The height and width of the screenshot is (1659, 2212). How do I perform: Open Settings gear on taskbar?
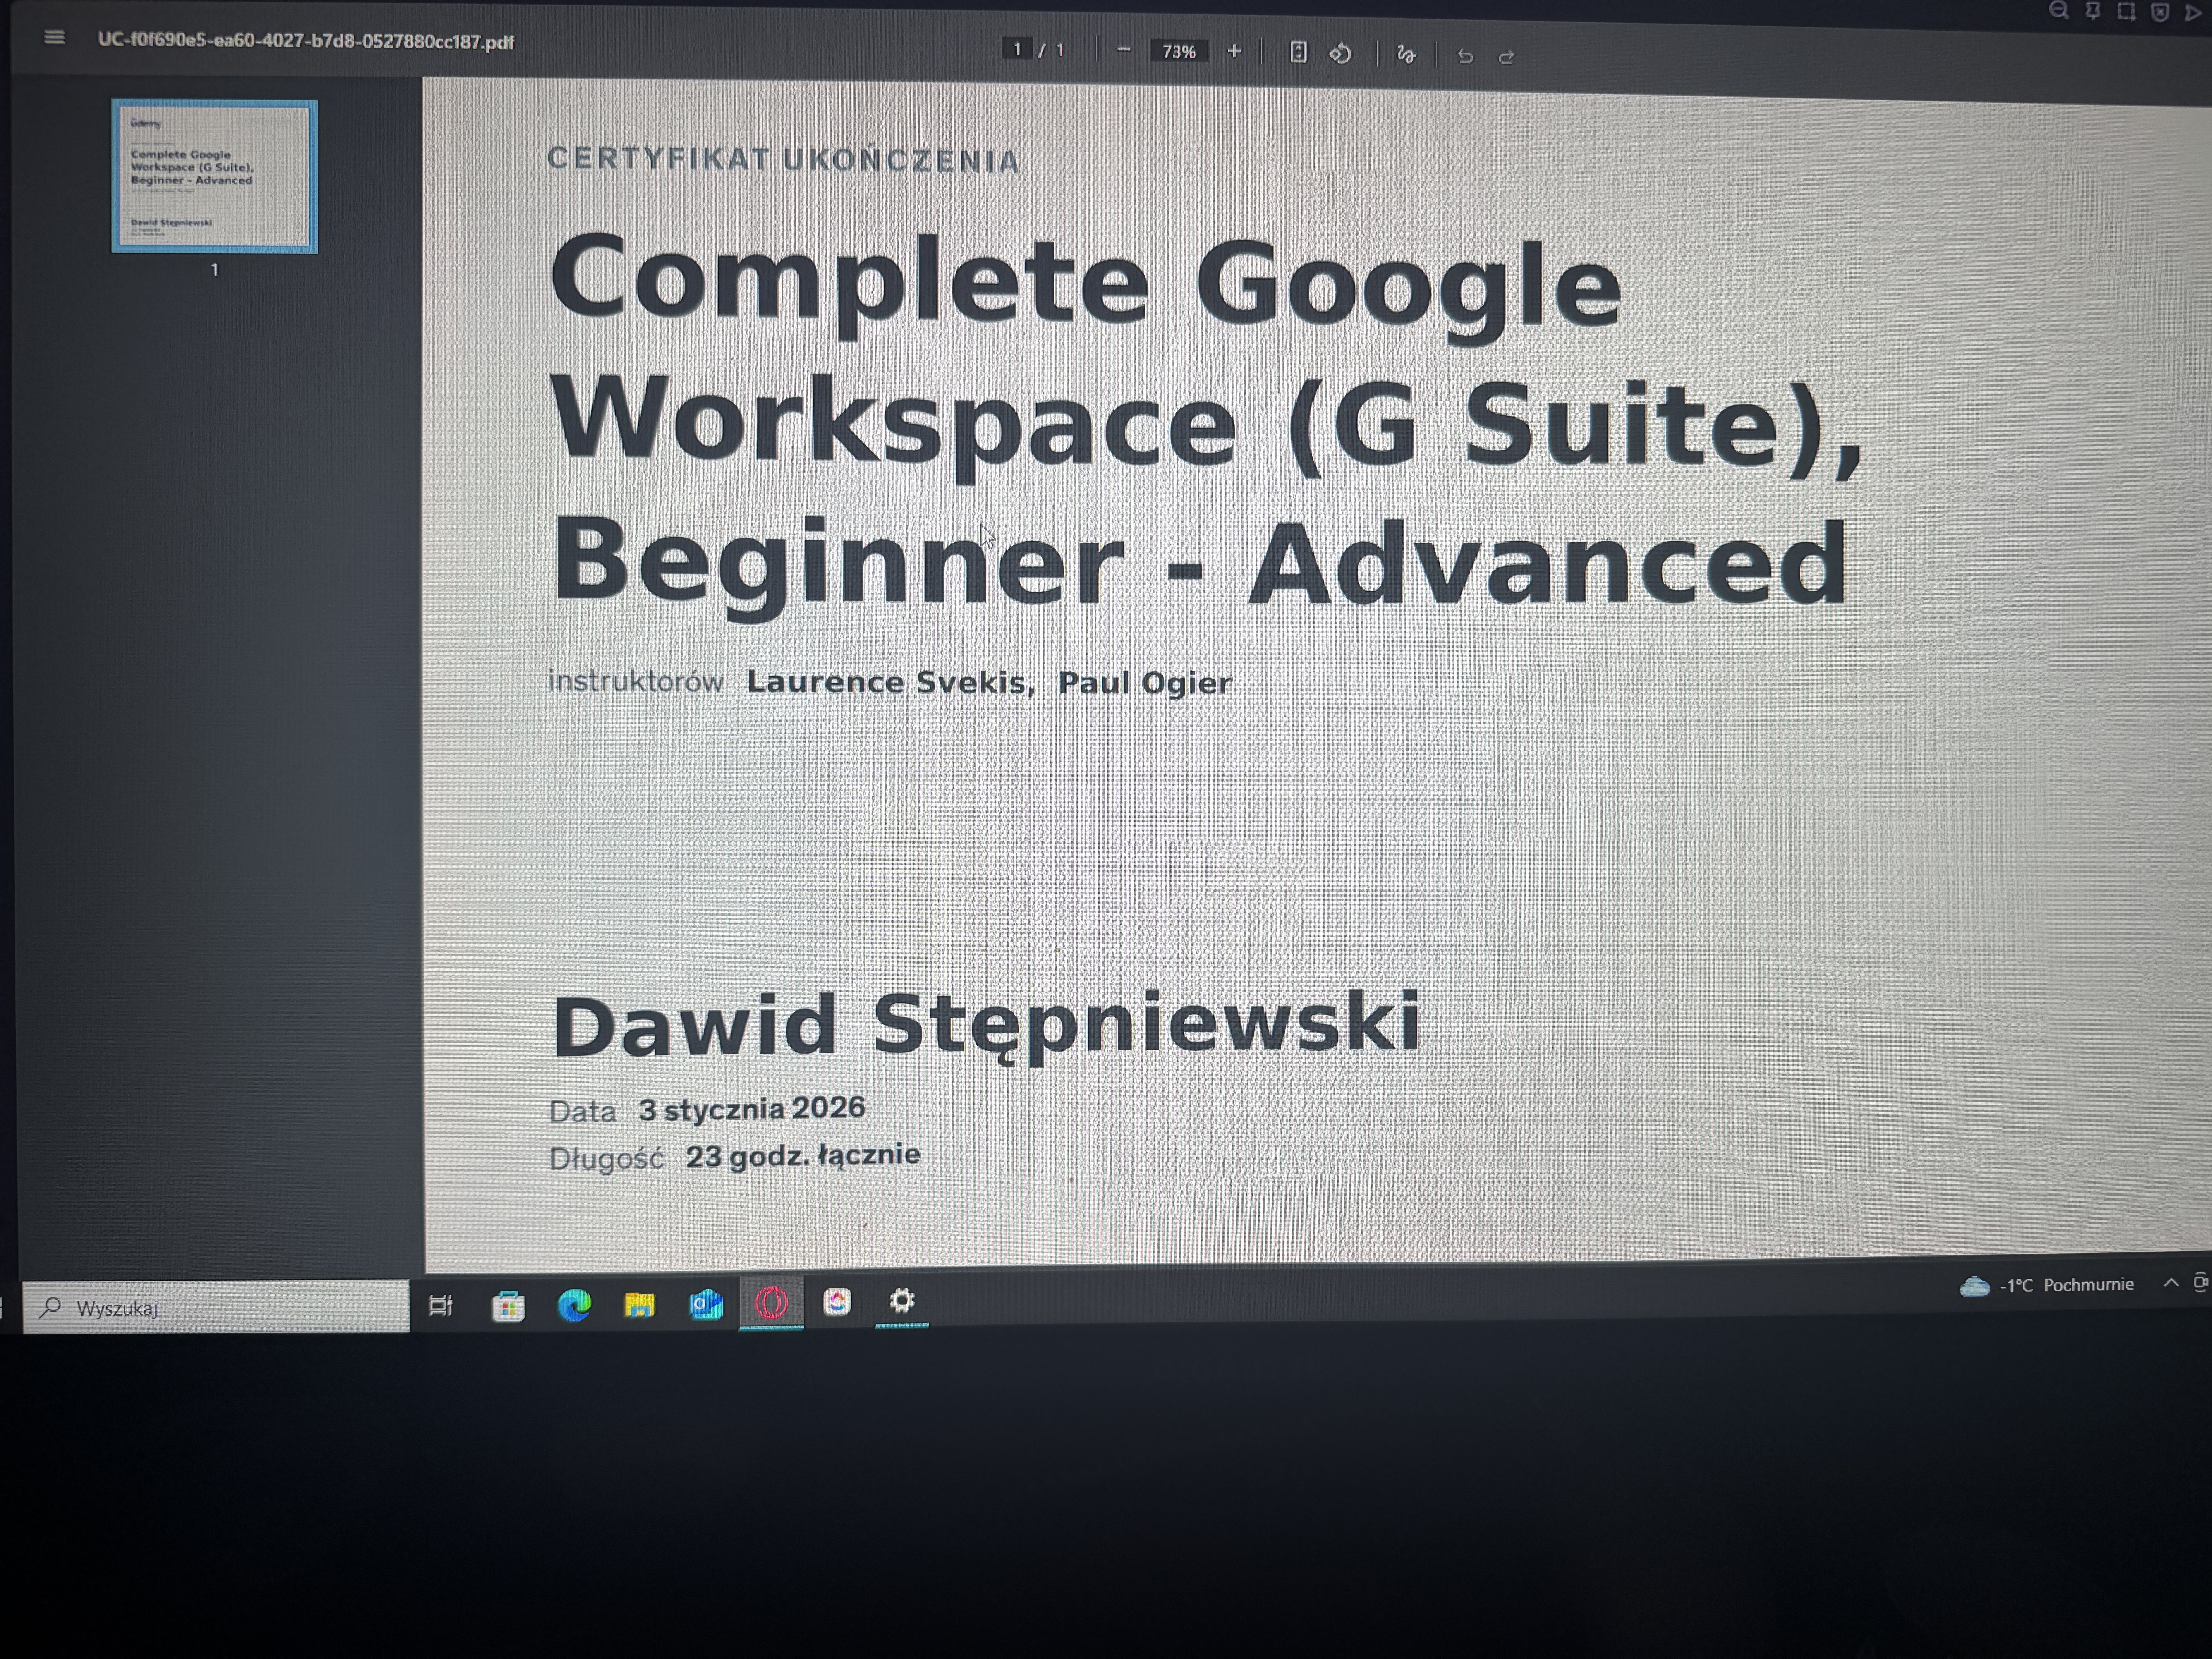[x=902, y=1300]
